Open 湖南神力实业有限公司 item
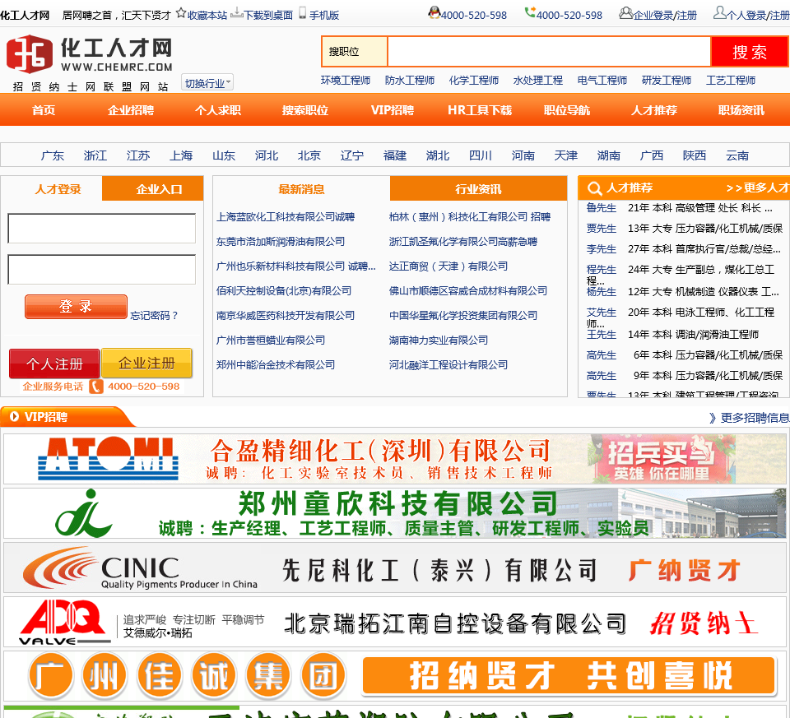 coord(439,340)
